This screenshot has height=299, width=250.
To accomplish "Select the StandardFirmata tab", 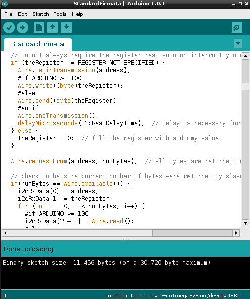I will click(38, 44).
